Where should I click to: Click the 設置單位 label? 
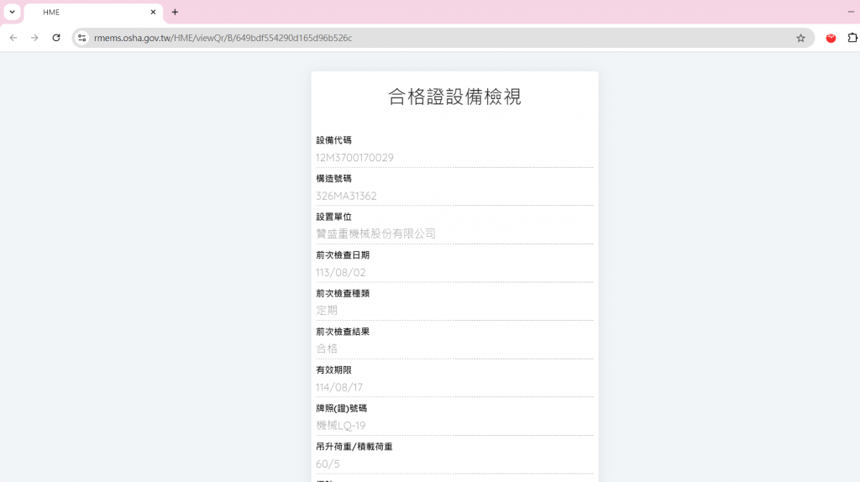pyautogui.click(x=333, y=217)
